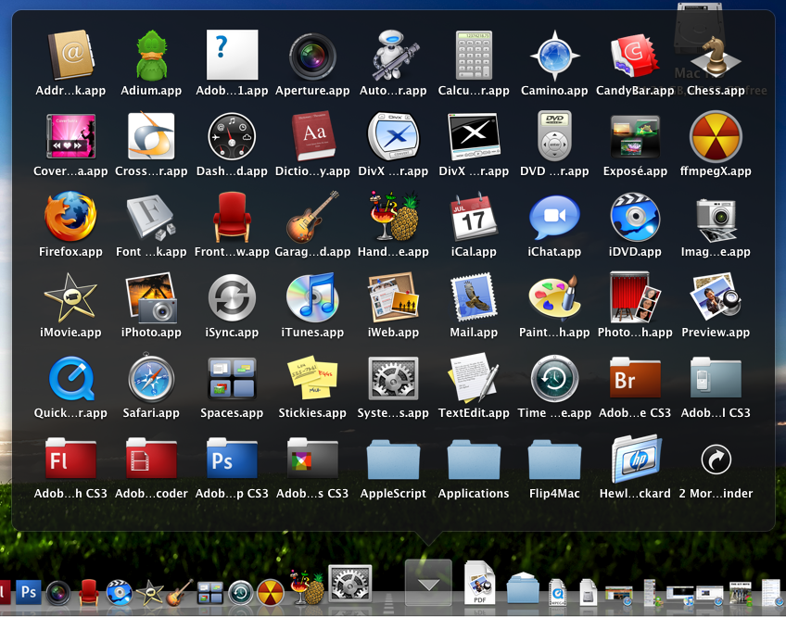Launch Chess.app knight icon

pyautogui.click(x=716, y=57)
